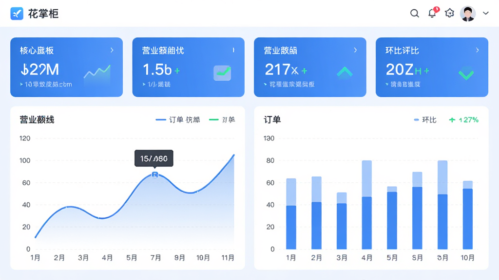Click the dark segment of the 10月 bar
The width and height of the screenshot is (499, 280).
[x=468, y=219]
